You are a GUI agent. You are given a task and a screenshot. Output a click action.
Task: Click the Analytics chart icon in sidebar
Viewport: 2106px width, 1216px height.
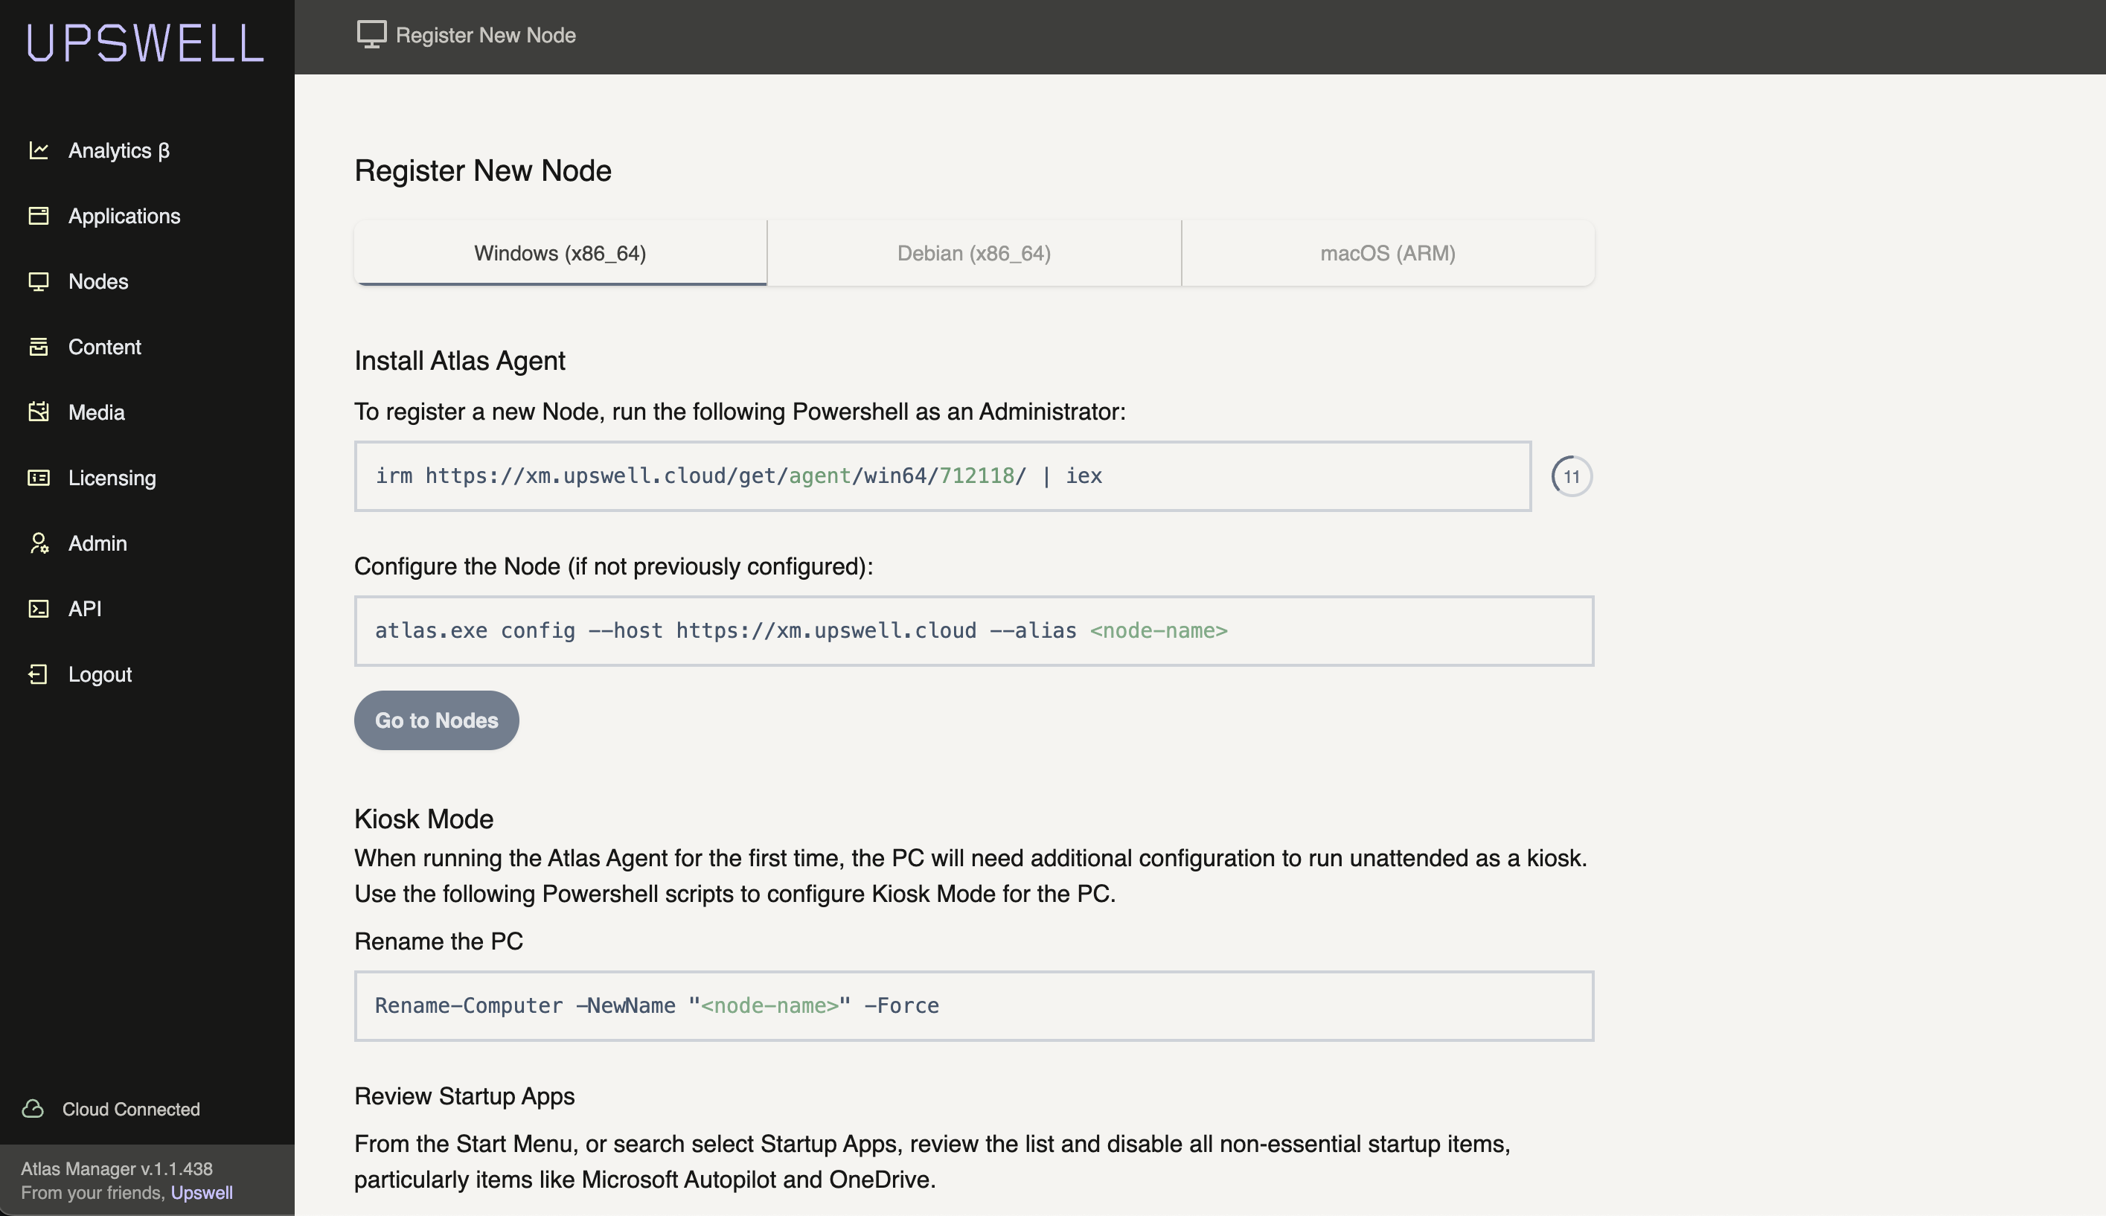(x=39, y=150)
